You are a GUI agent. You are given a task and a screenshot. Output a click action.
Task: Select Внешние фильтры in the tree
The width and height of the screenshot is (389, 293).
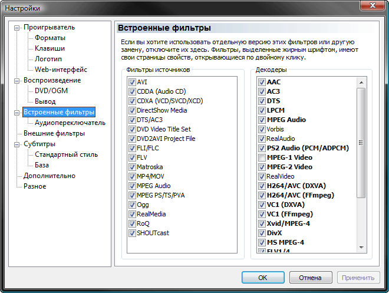[54, 133]
